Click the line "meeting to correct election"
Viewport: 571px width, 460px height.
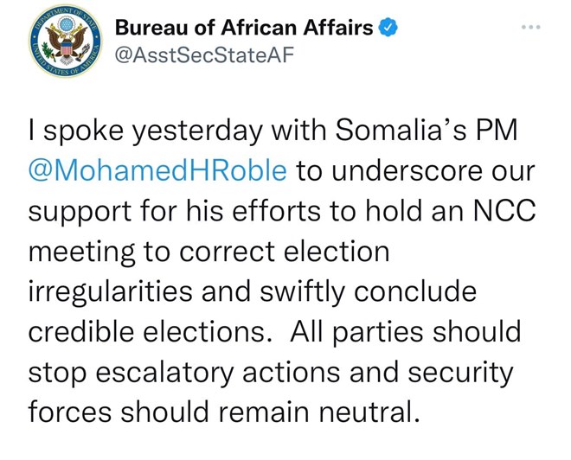tap(209, 252)
